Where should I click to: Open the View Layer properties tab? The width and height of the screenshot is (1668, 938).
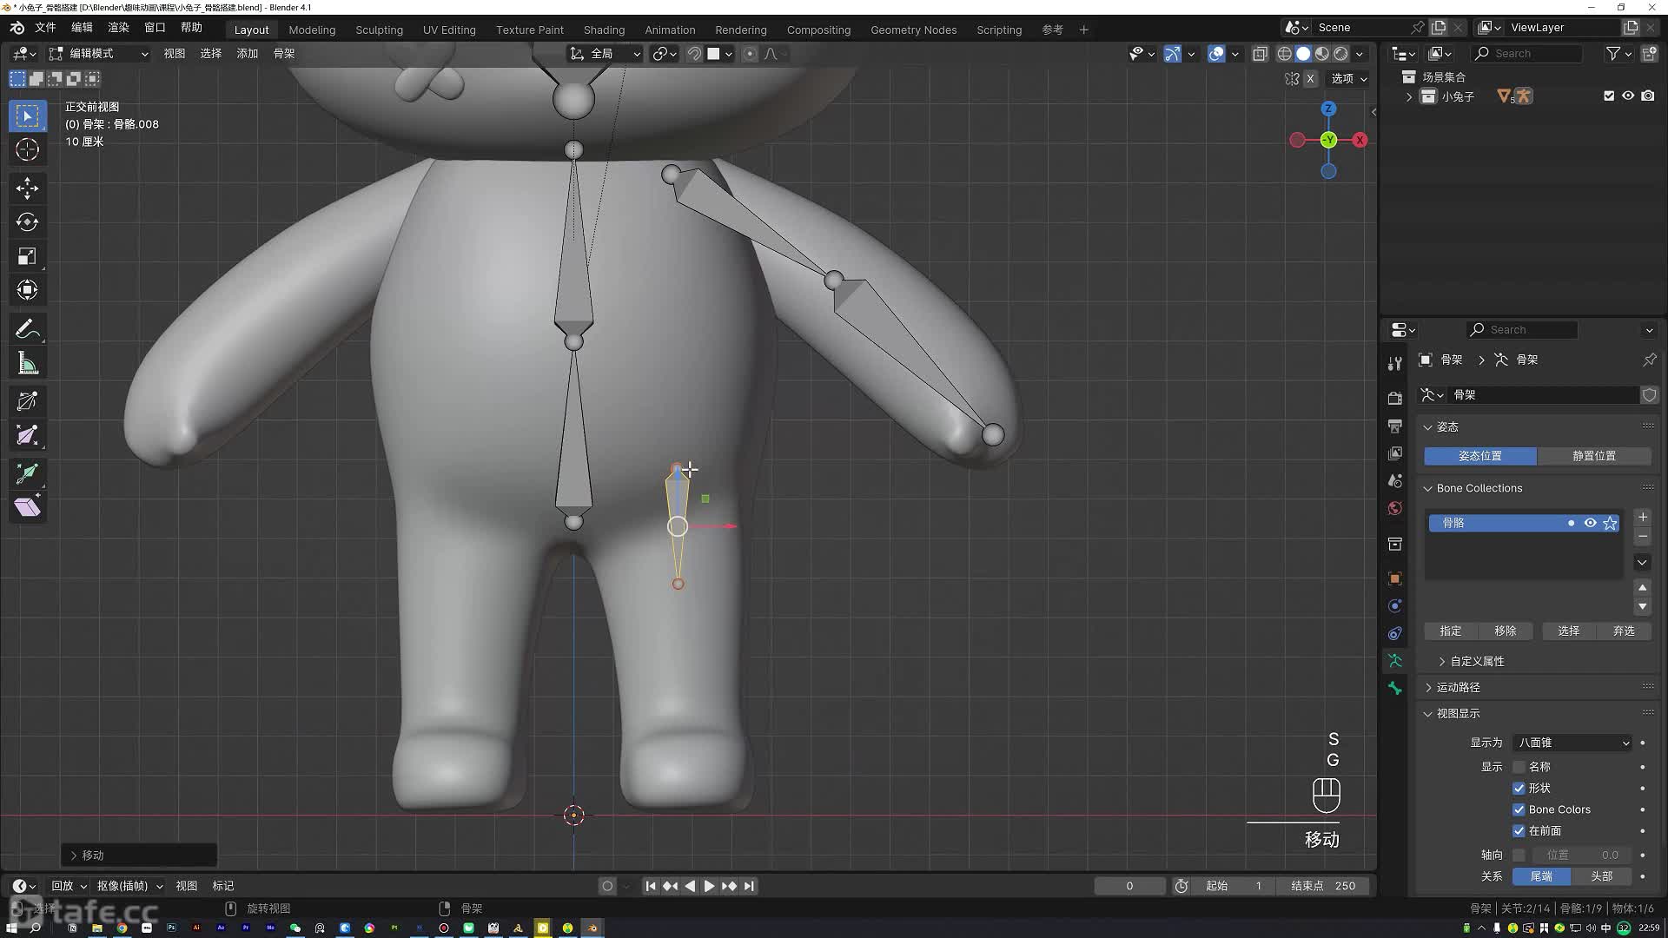coord(1395,453)
